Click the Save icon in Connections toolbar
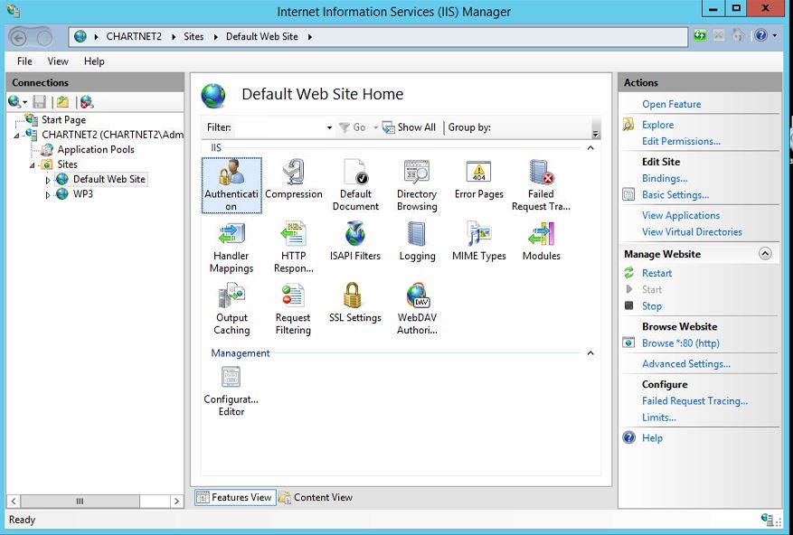793x535 pixels. pyautogui.click(x=40, y=102)
